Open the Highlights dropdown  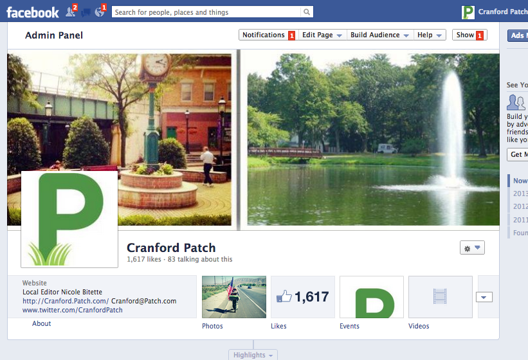click(x=253, y=355)
